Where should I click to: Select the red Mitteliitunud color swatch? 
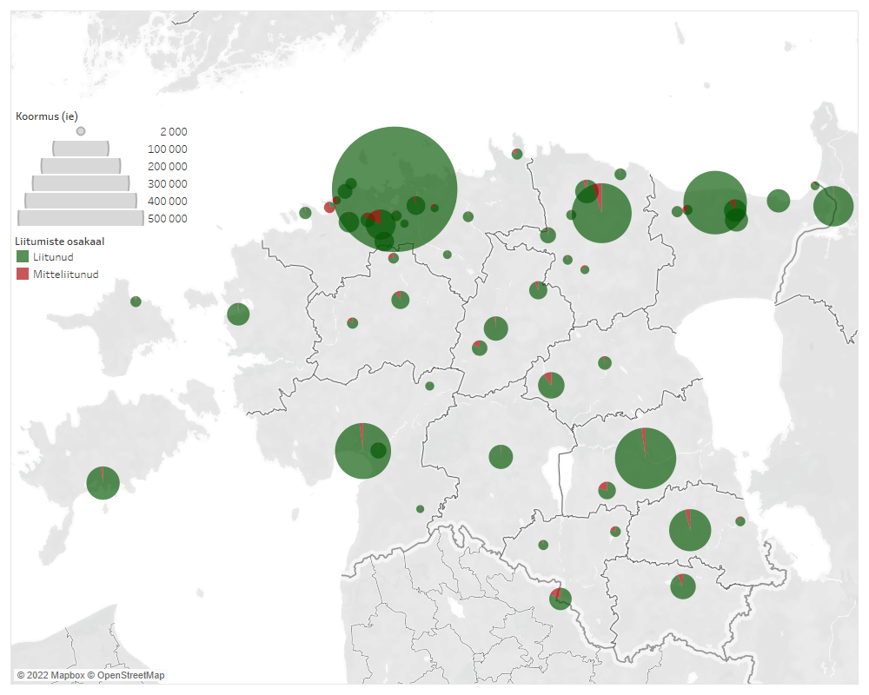[23, 274]
